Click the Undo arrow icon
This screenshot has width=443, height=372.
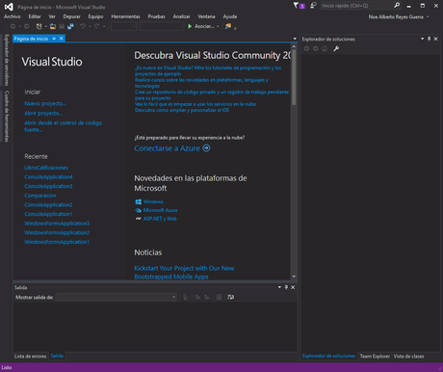(83, 26)
